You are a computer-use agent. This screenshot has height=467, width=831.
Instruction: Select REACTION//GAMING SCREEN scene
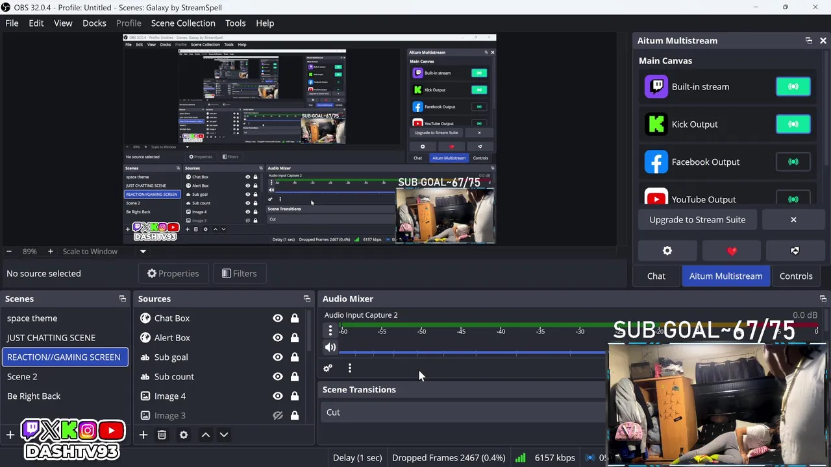(x=65, y=357)
